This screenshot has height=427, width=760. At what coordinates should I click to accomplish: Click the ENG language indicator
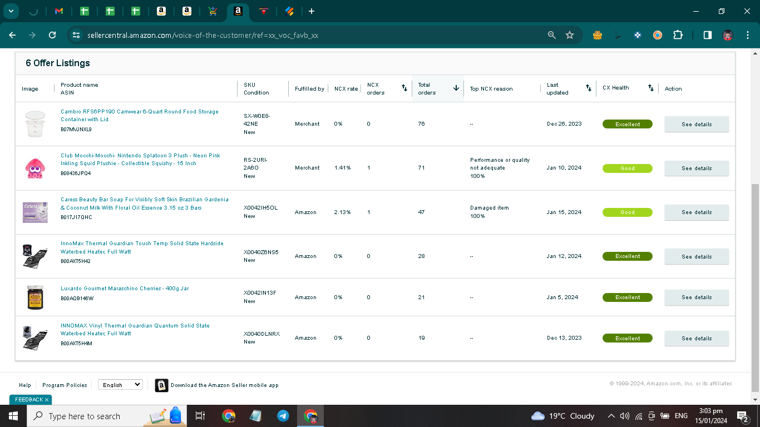(681, 416)
